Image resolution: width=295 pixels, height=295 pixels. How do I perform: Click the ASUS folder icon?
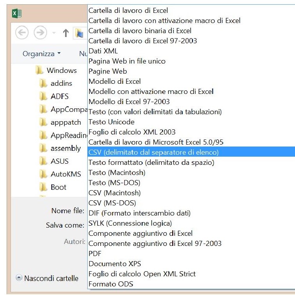pyautogui.click(x=43, y=161)
